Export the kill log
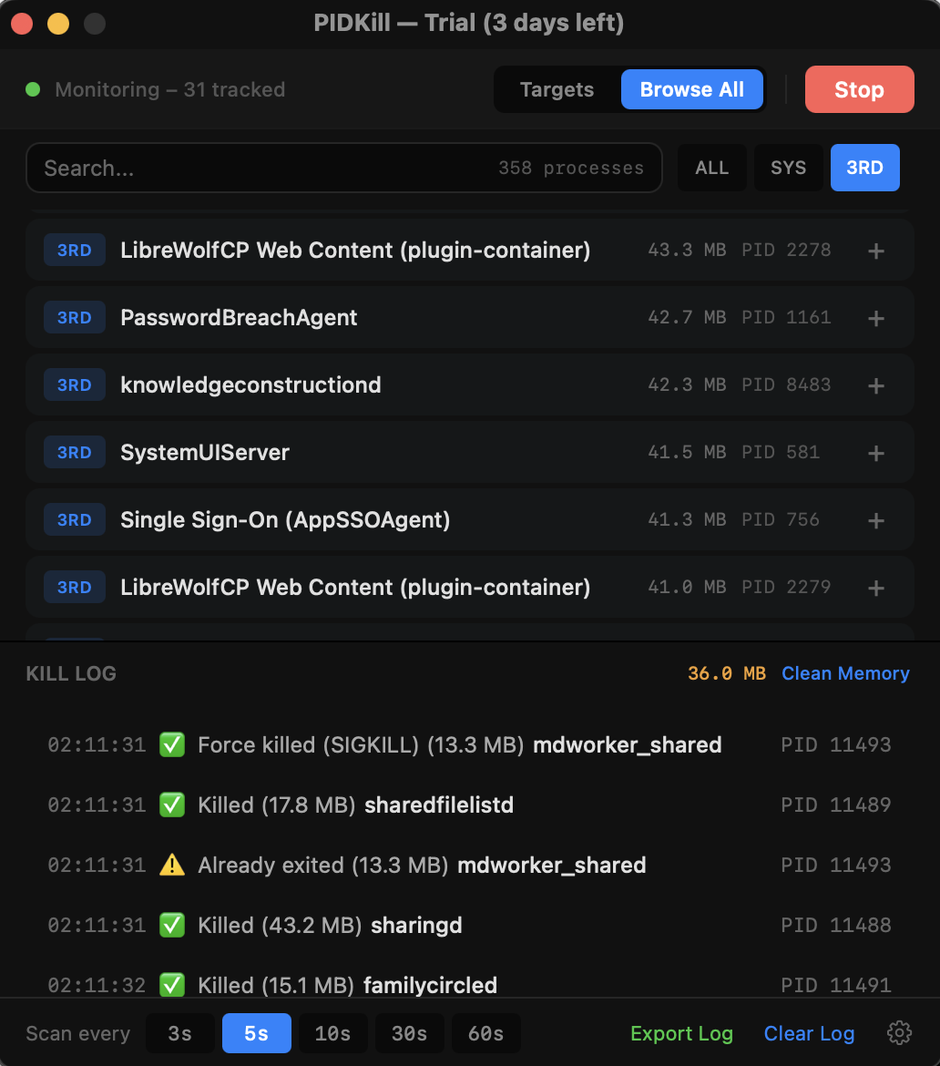940x1066 pixels. point(681,1033)
